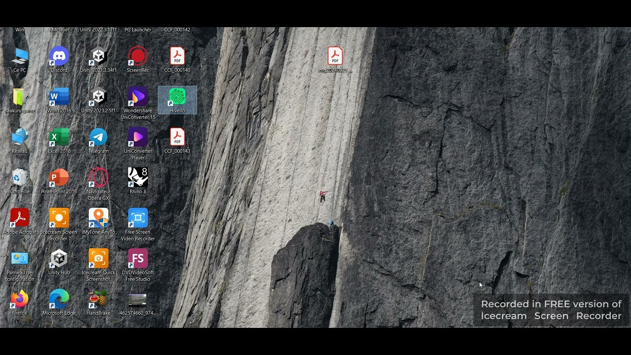The width and height of the screenshot is (631, 355).
Task: Select the Corbeille recycle bin
Action: point(20,178)
